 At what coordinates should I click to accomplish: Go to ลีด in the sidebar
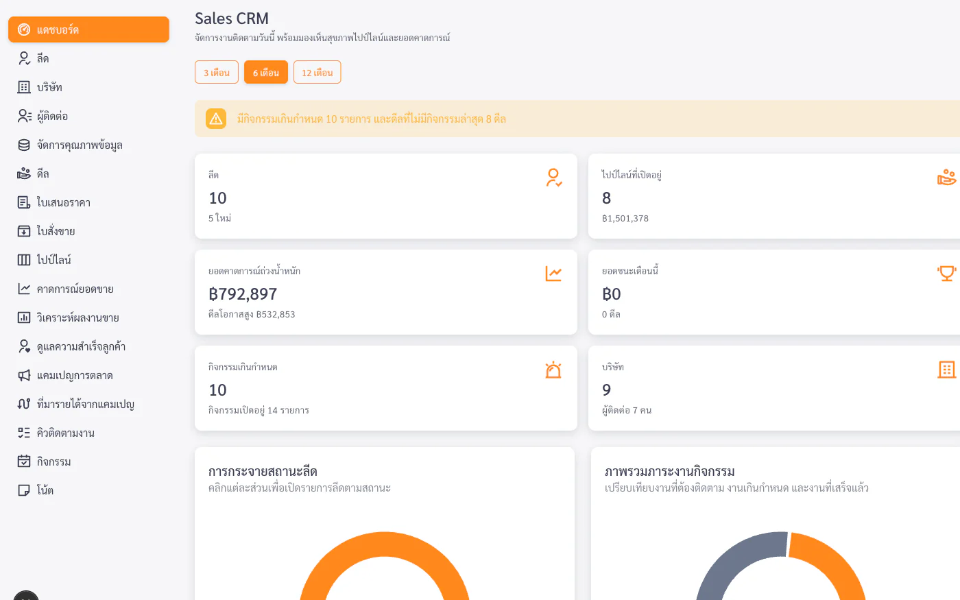tap(88, 58)
